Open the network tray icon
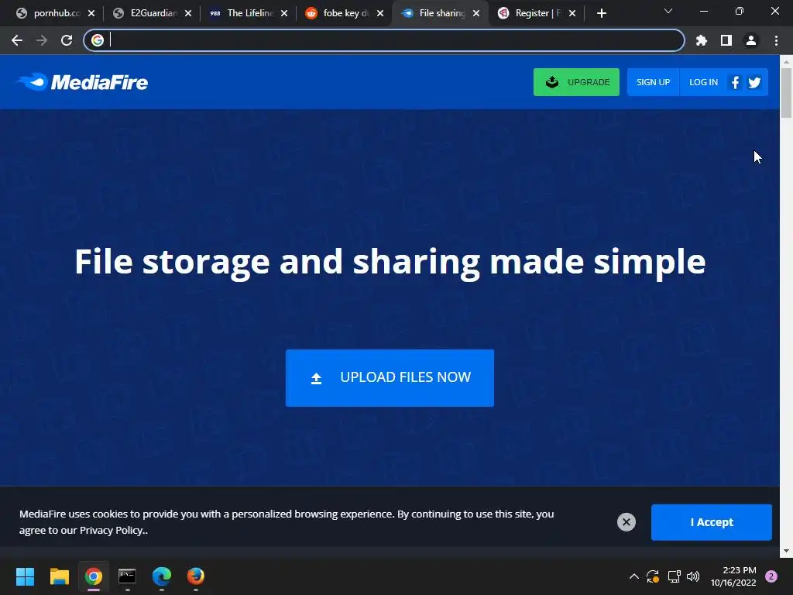793x595 pixels. point(675,576)
